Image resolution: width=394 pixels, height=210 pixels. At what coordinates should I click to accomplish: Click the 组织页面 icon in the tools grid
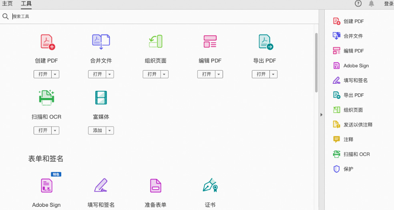(x=155, y=42)
